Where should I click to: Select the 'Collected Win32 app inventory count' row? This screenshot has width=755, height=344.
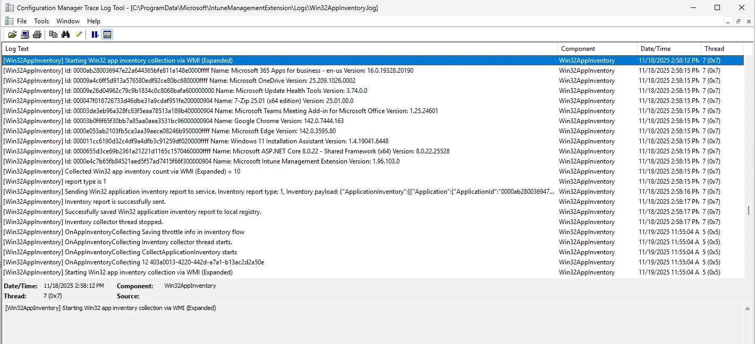372,171
